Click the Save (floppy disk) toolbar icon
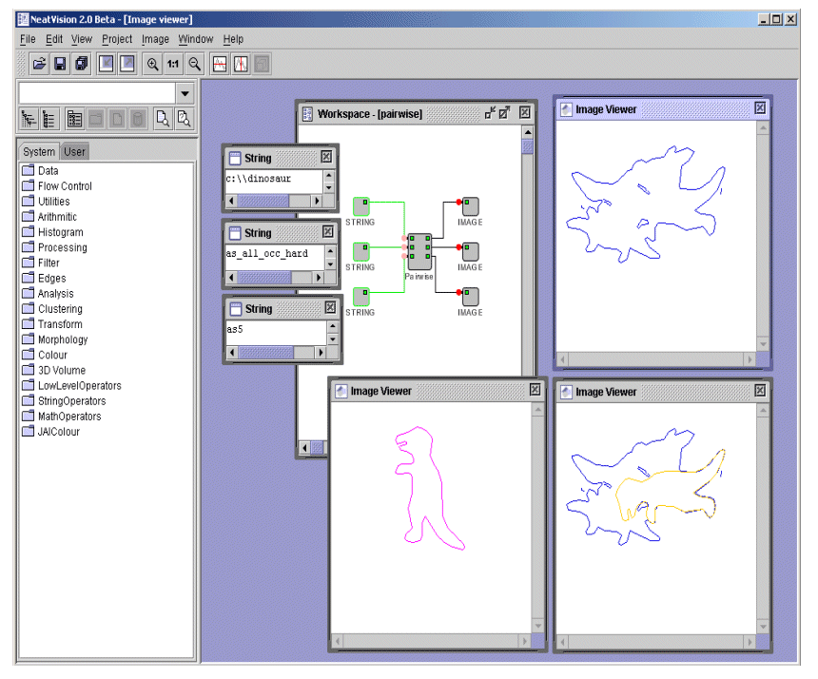The image size is (818, 679). click(x=60, y=64)
